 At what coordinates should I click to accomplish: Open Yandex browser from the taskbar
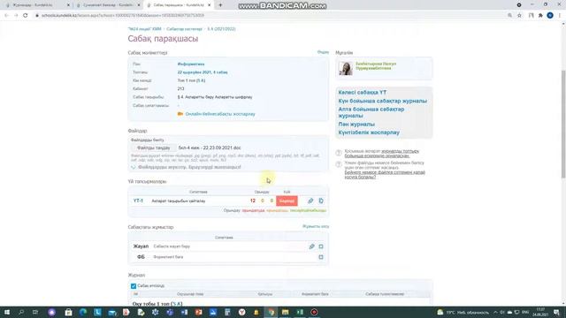pos(241,312)
